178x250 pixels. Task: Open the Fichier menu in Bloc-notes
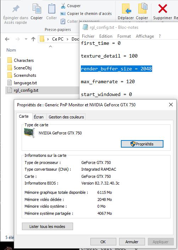pyautogui.click(x=88, y=36)
